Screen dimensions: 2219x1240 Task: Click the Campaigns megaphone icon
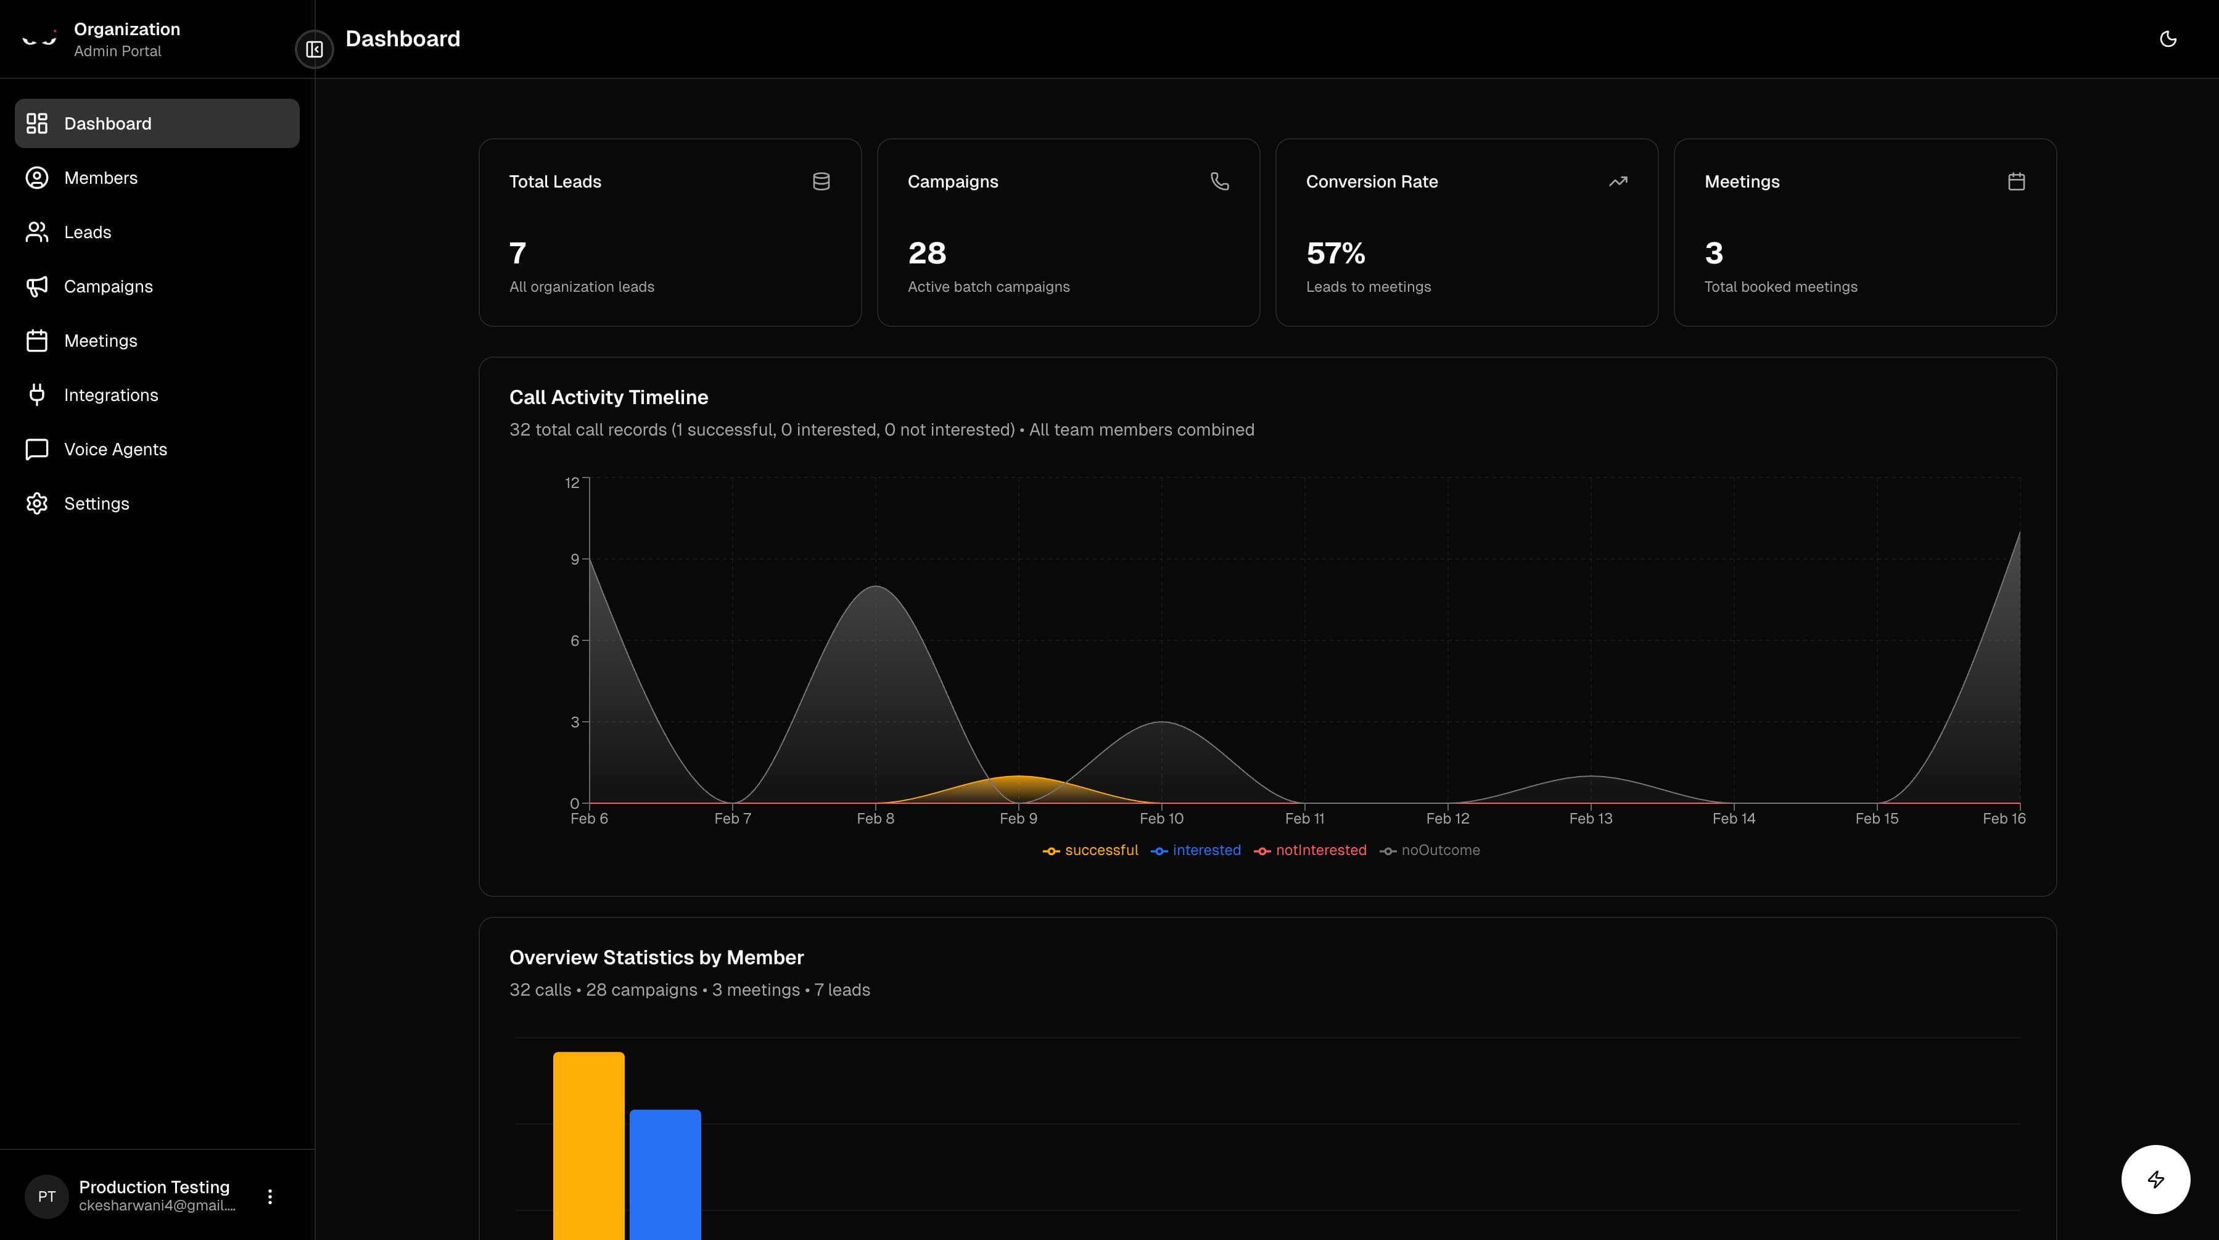[x=36, y=286]
